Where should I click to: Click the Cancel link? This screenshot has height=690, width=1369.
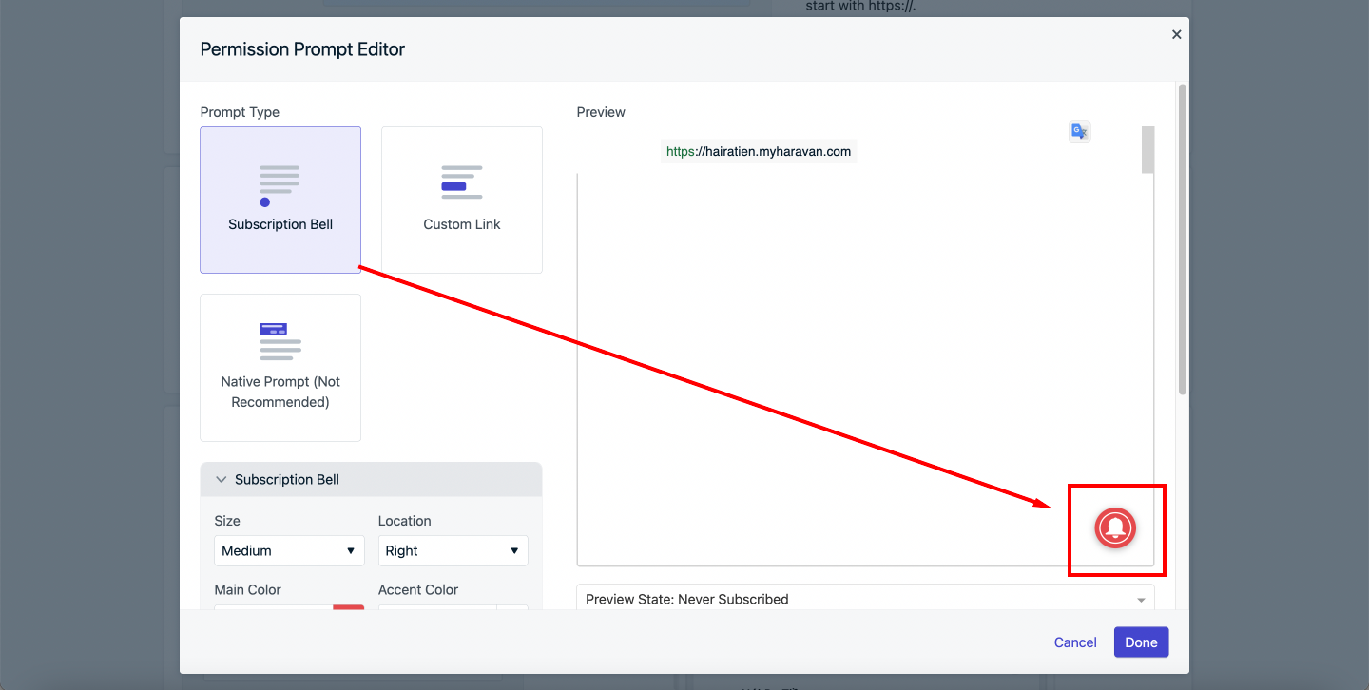pos(1075,642)
